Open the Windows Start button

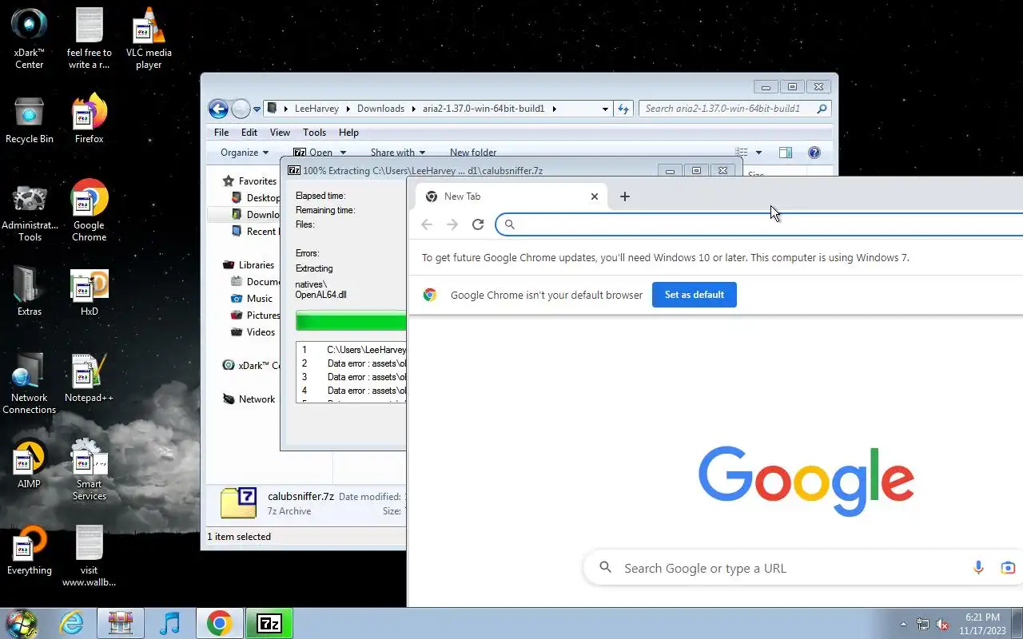[x=22, y=623]
